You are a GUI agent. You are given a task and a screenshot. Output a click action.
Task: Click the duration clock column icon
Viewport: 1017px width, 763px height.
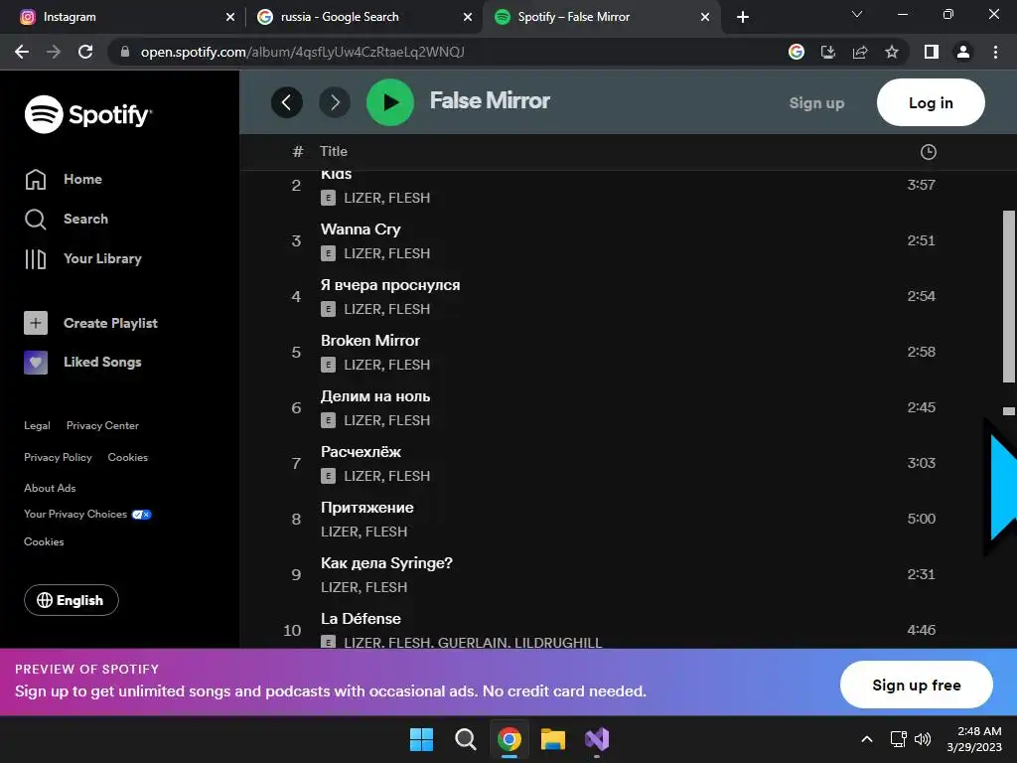pyautogui.click(x=929, y=152)
